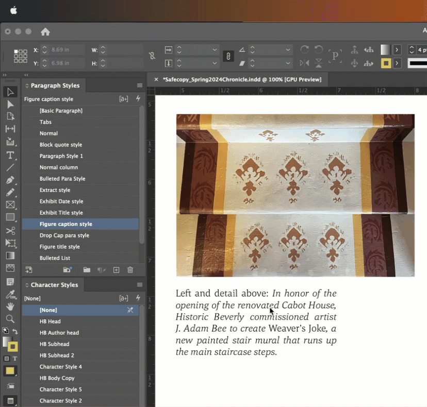Toggle formatting affects container
Screen dimensions: 427x407
(x=7, y=359)
